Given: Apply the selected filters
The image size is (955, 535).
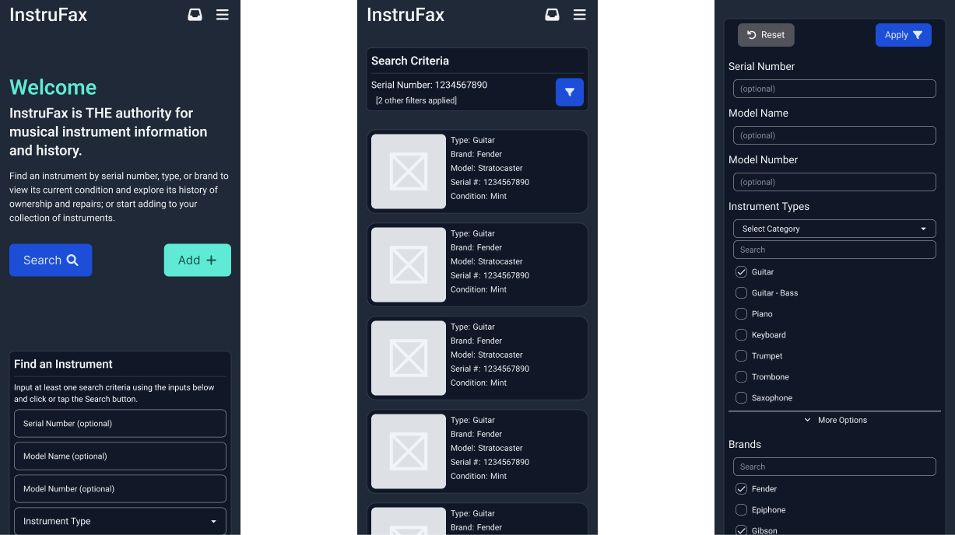Looking at the screenshot, I should (x=904, y=34).
